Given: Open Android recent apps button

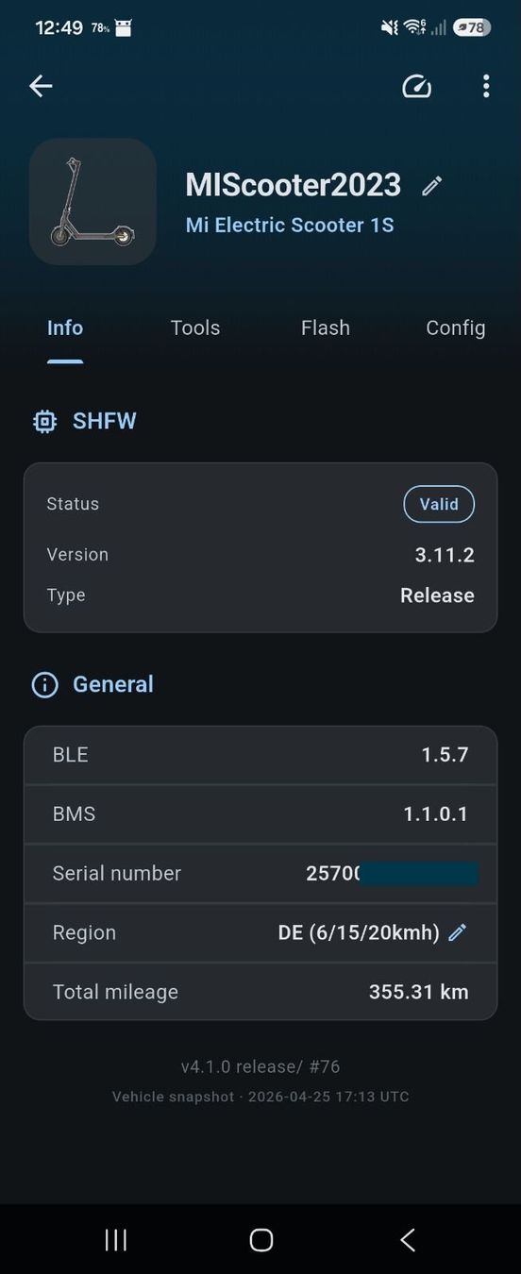Looking at the screenshot, I should coord(115,1240).
